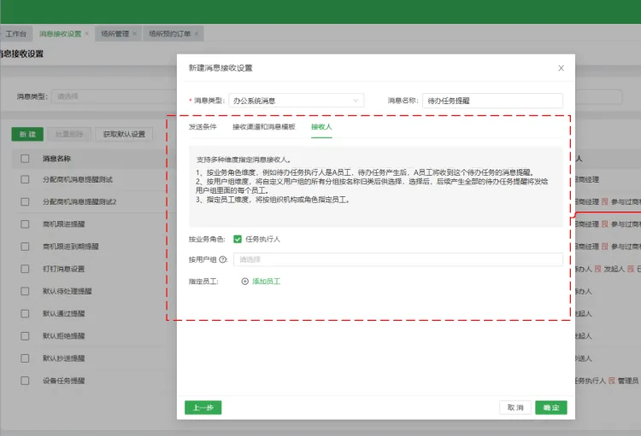Viewport: 641px width, 436px height.
Task: Open the 消息类型 dropdown in dialog
Action: [296, 101]
